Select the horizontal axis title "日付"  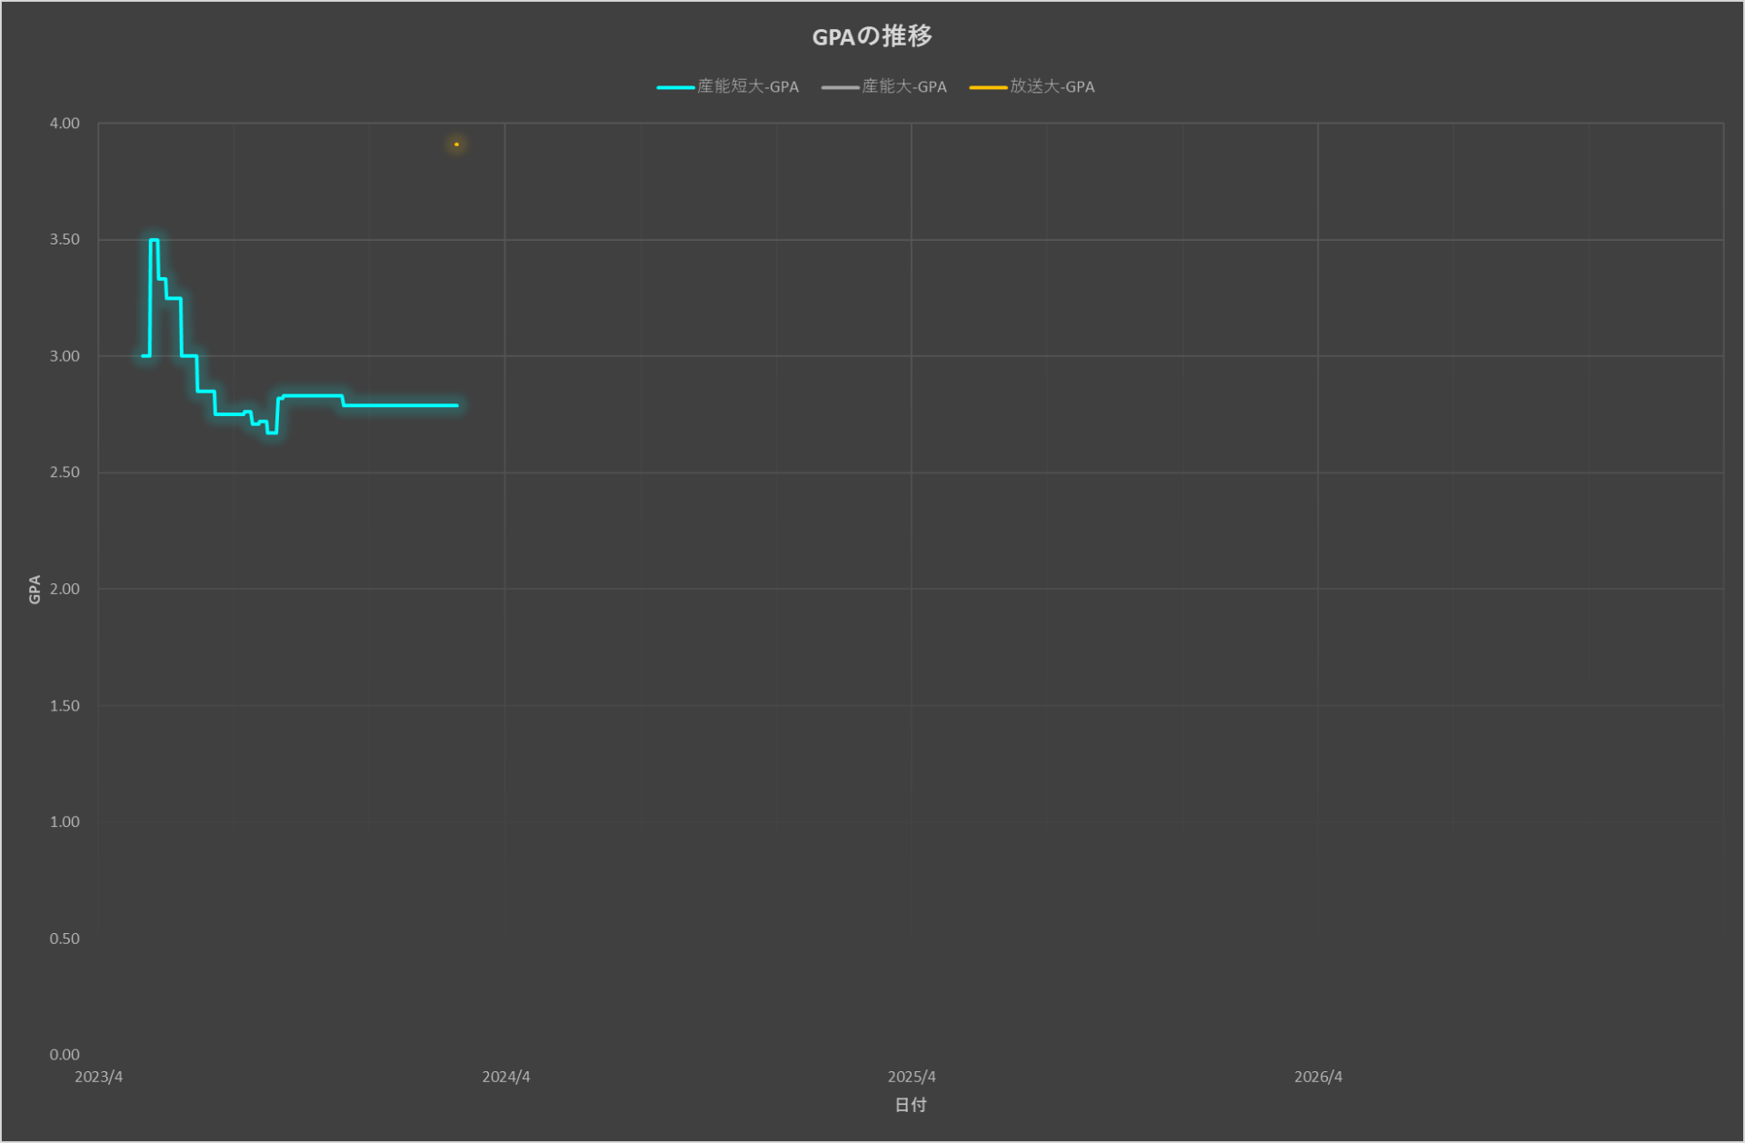[x=911, y=1105]
